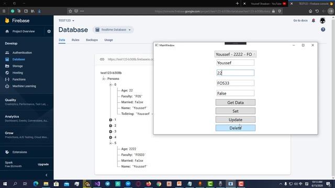335x188 pixels.
Task: Click the Update button
Action: pyautogui.click(x=235, y=120)
